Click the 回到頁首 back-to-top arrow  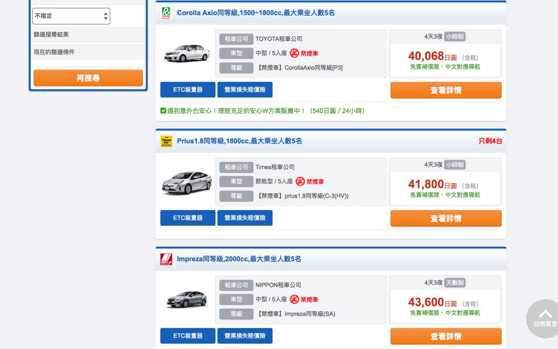(x=545, y=315)
